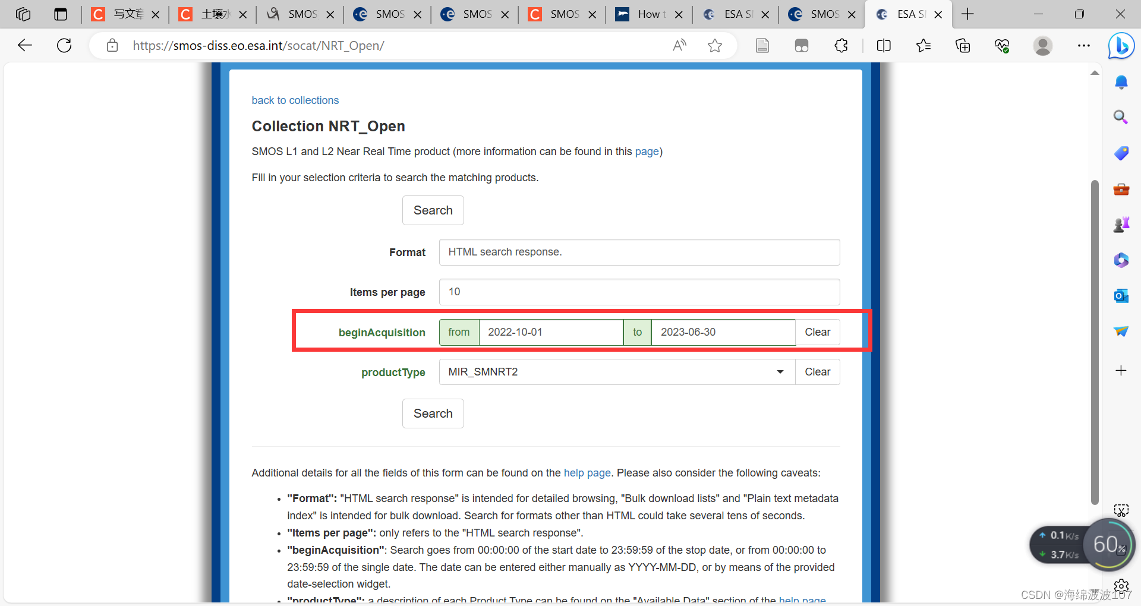Screen dimensions: 1141x606
Task: Close the How t tab
Action: pos(679,14)
